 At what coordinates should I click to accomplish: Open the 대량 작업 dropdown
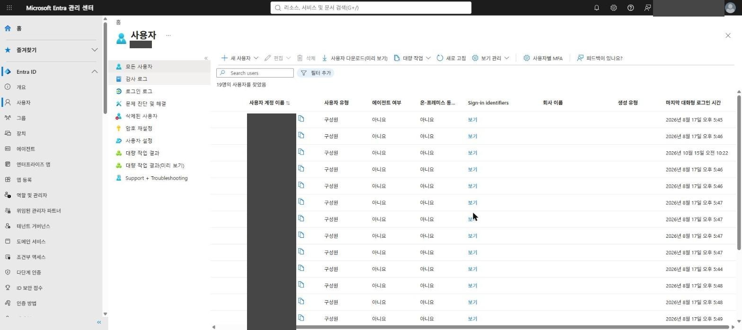tap(412, 58)
